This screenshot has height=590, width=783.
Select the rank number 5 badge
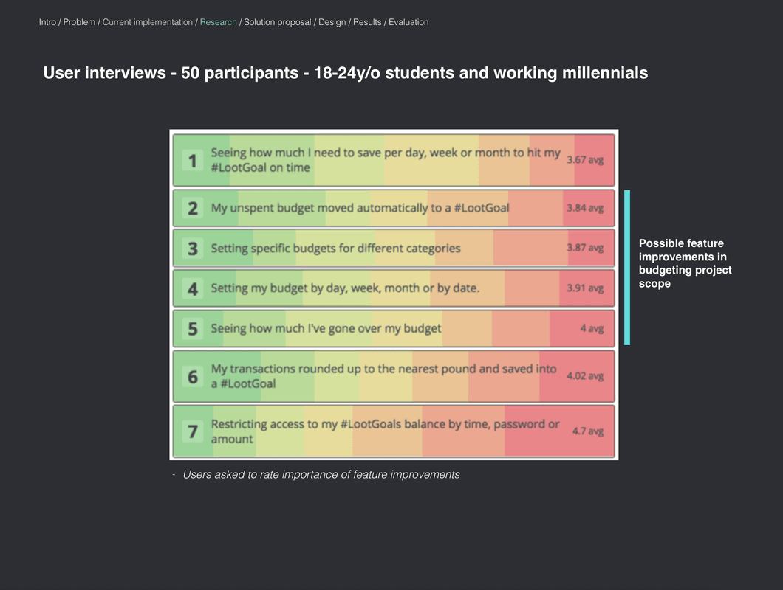click(x=192, y=329)
